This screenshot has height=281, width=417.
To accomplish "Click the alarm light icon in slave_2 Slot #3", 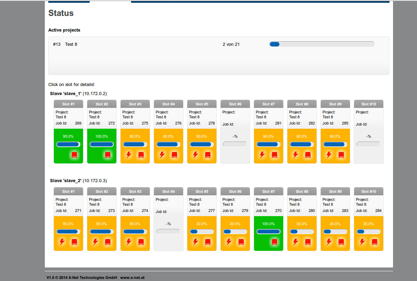I will click(x=141, y=242).
